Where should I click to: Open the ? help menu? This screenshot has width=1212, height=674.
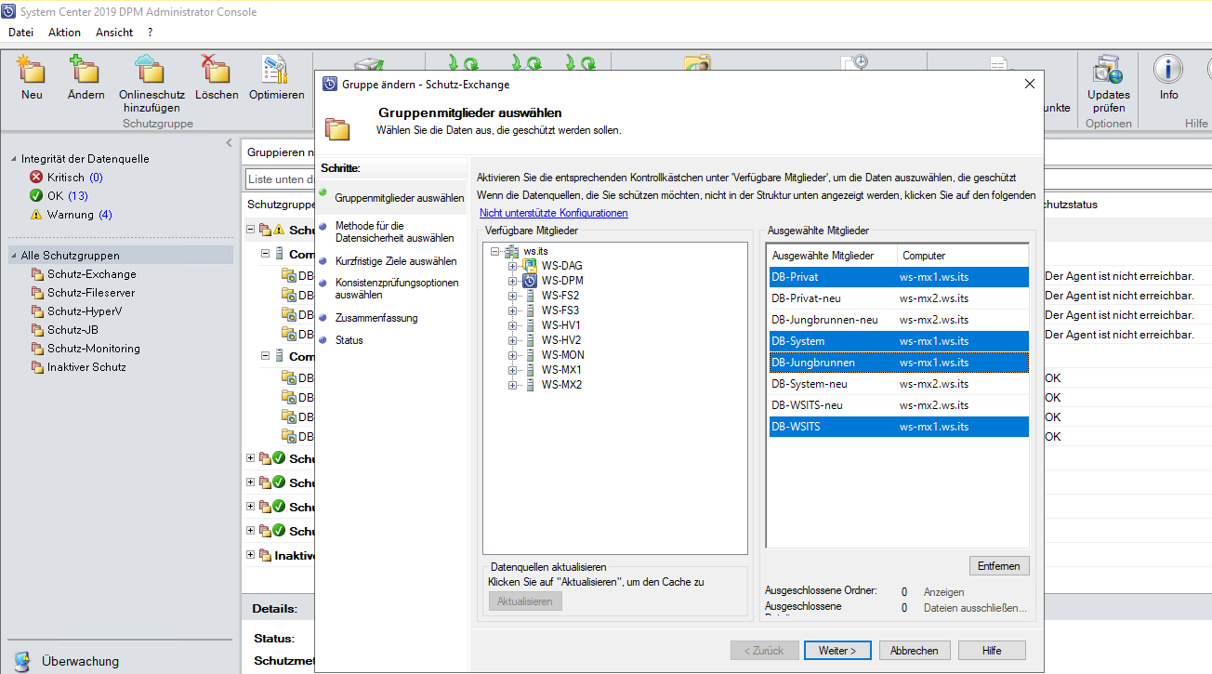pos(151,33)
